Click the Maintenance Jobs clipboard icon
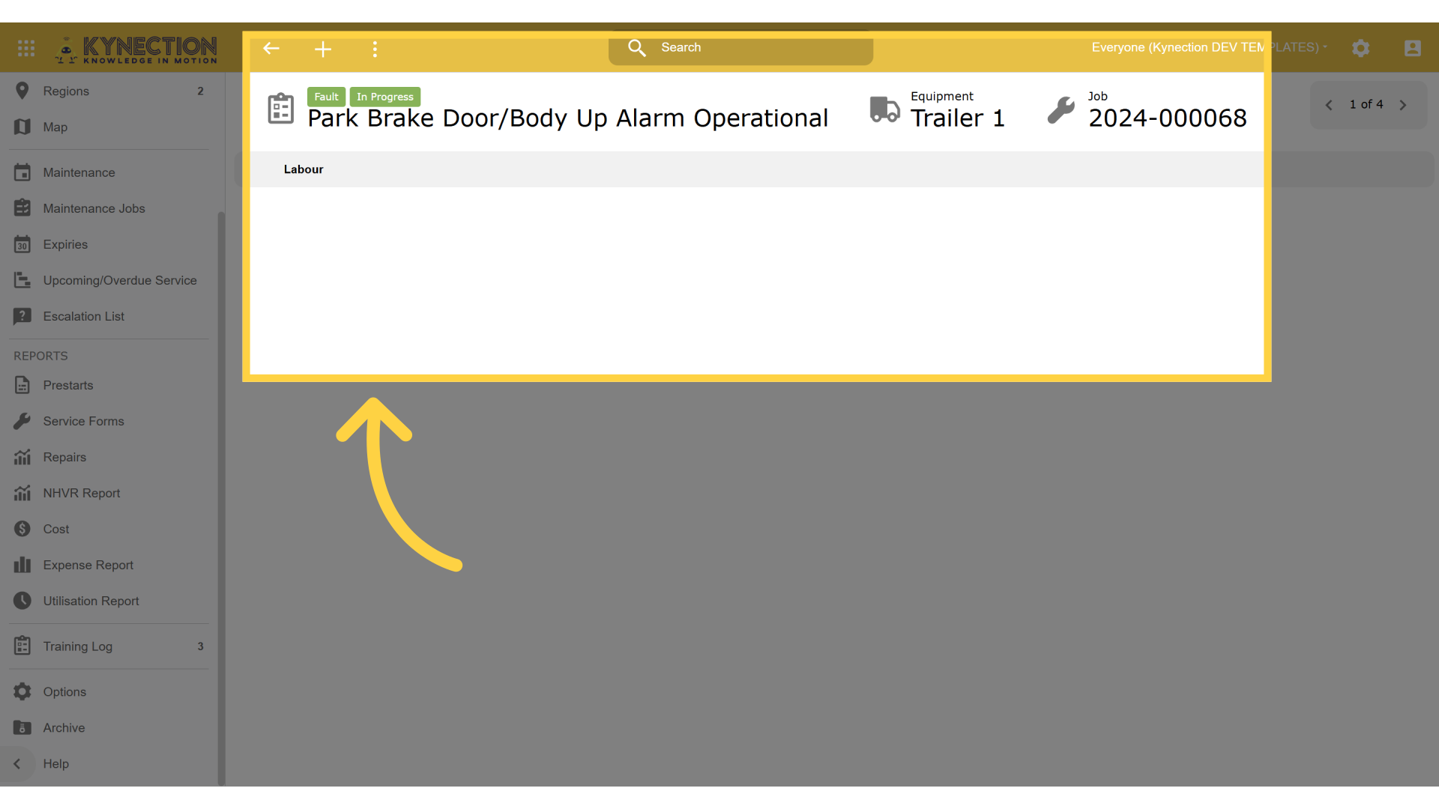The image size is (1439, 809). tap(22, 207)
